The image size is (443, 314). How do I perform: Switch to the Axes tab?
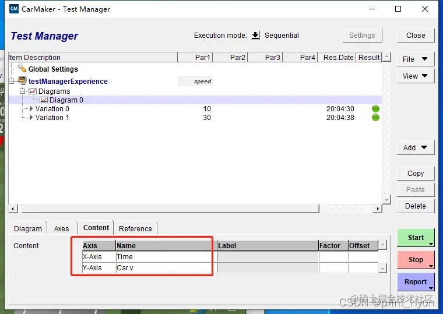pos(62,228)
